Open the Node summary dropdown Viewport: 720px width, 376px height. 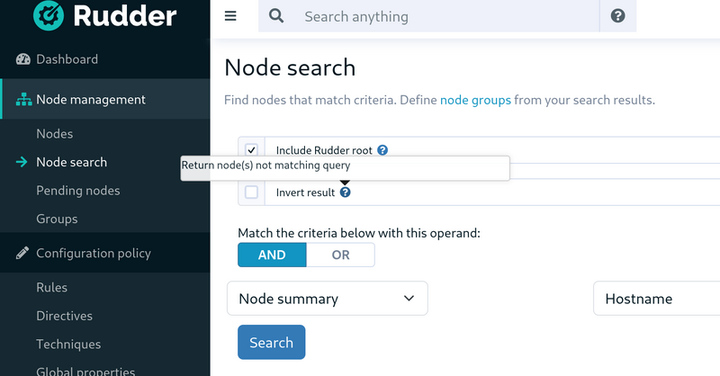tap(328, 299)
